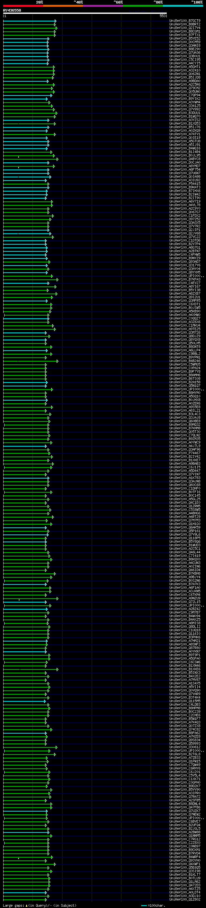This screenshot has width=206, height=908.
Task: Open hit UniRef100_Q5N1Q7
Action: (x=185, y=386)
